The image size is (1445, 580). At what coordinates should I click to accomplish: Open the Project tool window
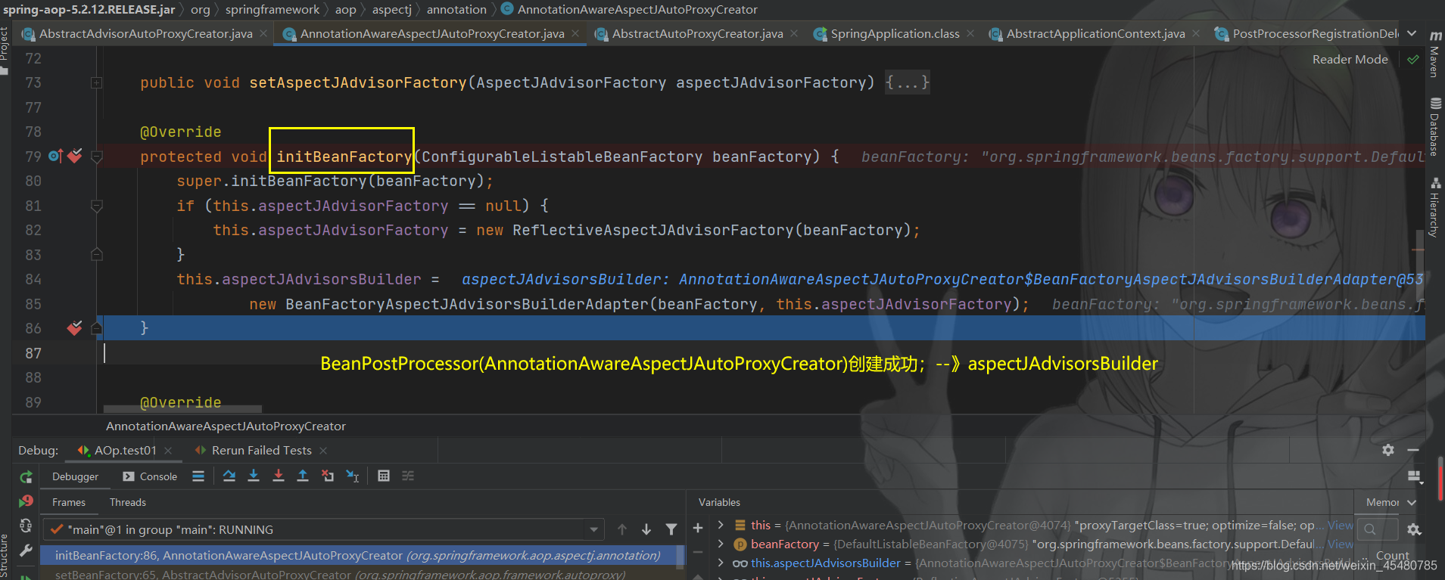coord(5,50)
